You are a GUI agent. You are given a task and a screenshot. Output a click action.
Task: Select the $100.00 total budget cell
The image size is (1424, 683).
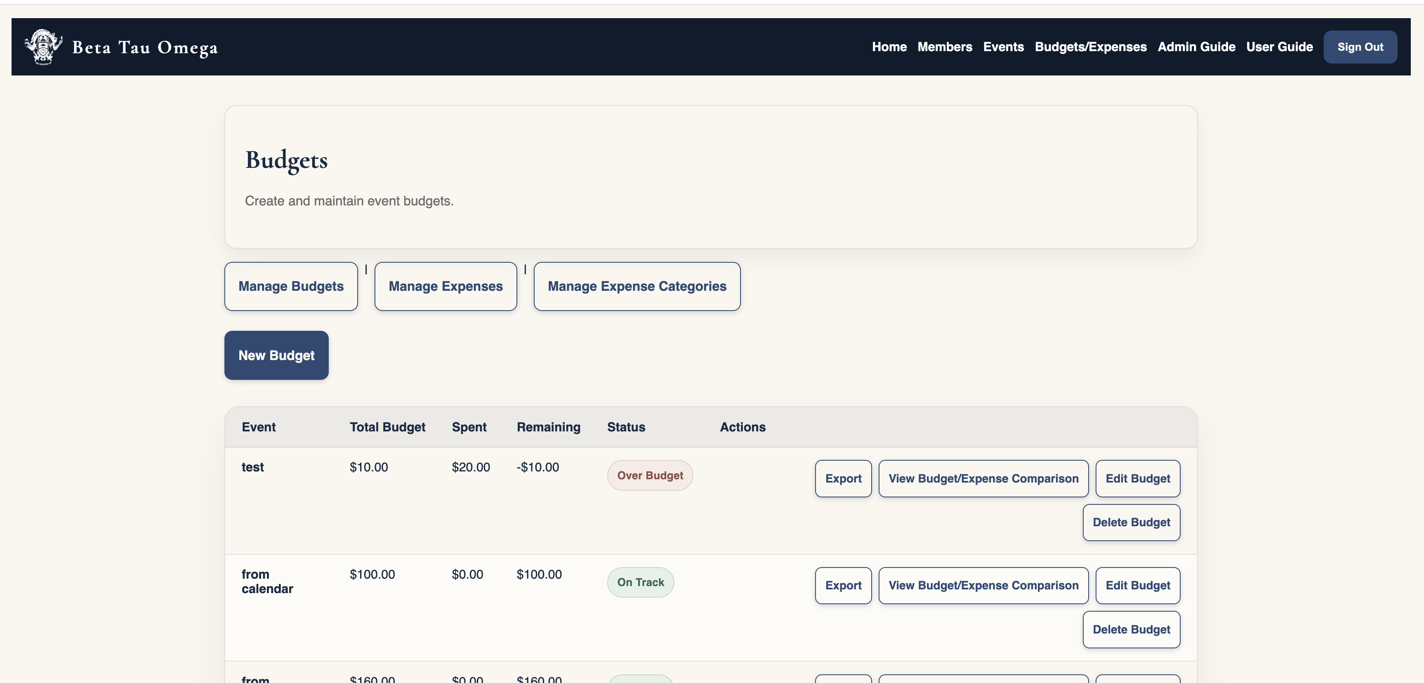pos(372,575)
